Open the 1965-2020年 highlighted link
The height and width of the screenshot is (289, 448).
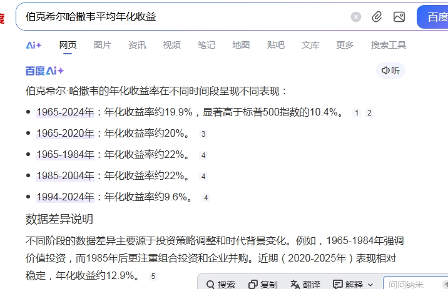tap(65, 133)
